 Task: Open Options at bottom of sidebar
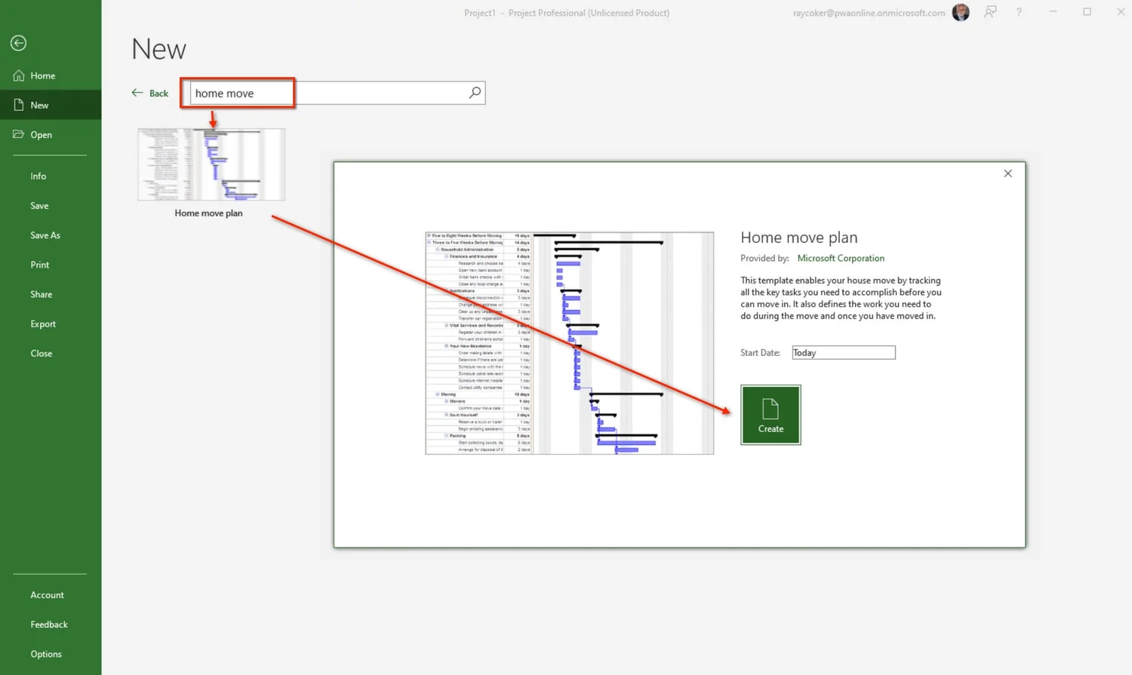click(x=46, y=653)
